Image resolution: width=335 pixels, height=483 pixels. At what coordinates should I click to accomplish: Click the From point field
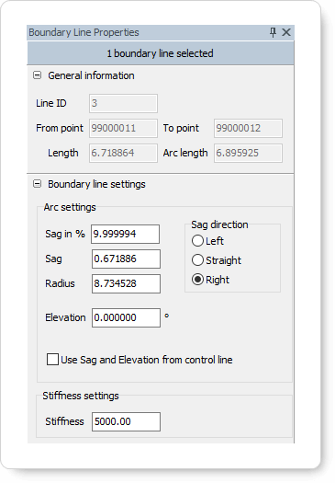click(124, 129)
